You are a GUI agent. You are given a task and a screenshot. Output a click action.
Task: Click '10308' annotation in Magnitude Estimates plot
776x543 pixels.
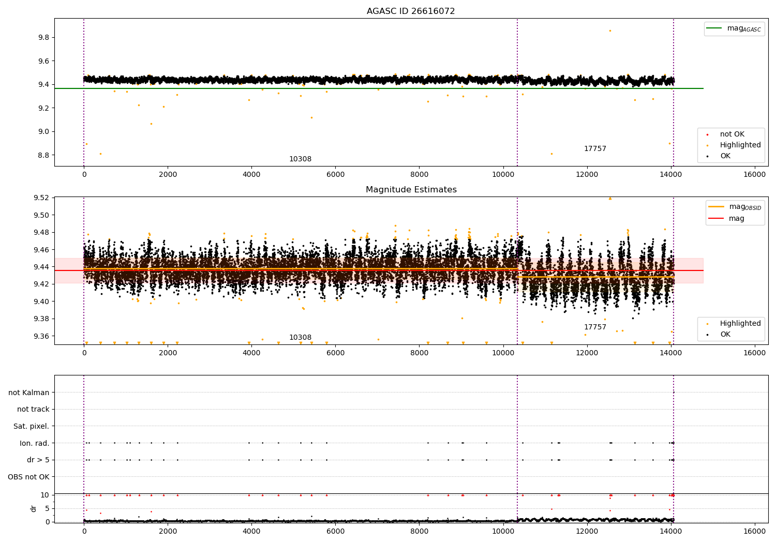point(300,338)
